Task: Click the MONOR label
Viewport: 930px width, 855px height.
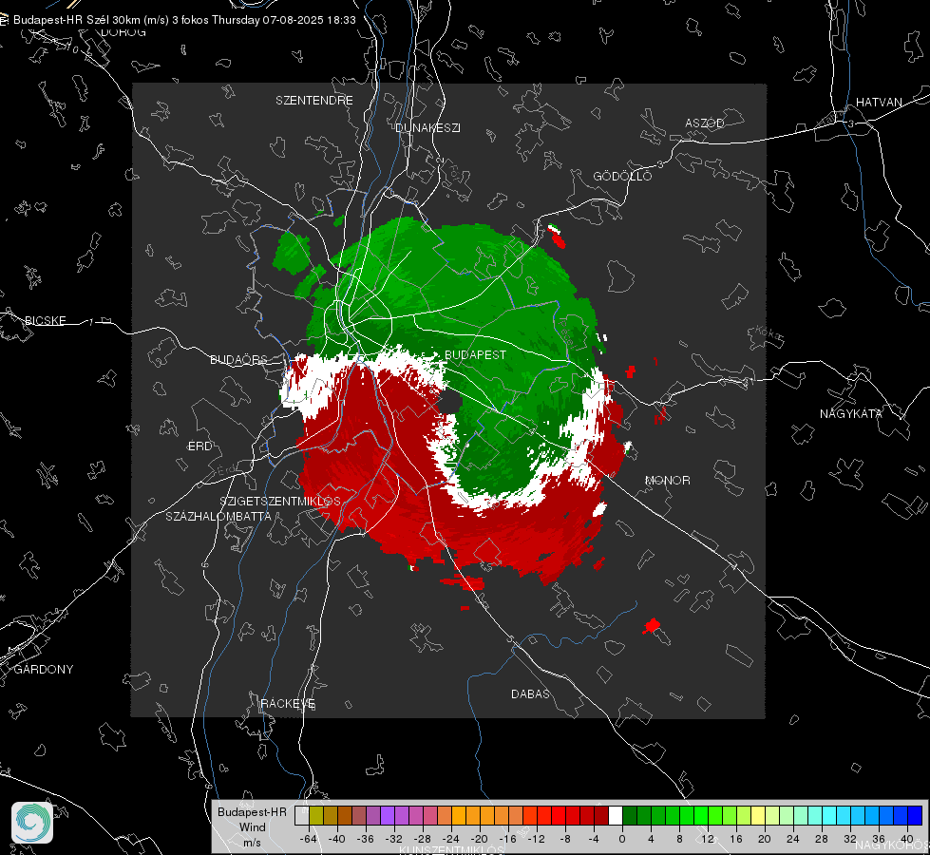Action: [667, 481]
